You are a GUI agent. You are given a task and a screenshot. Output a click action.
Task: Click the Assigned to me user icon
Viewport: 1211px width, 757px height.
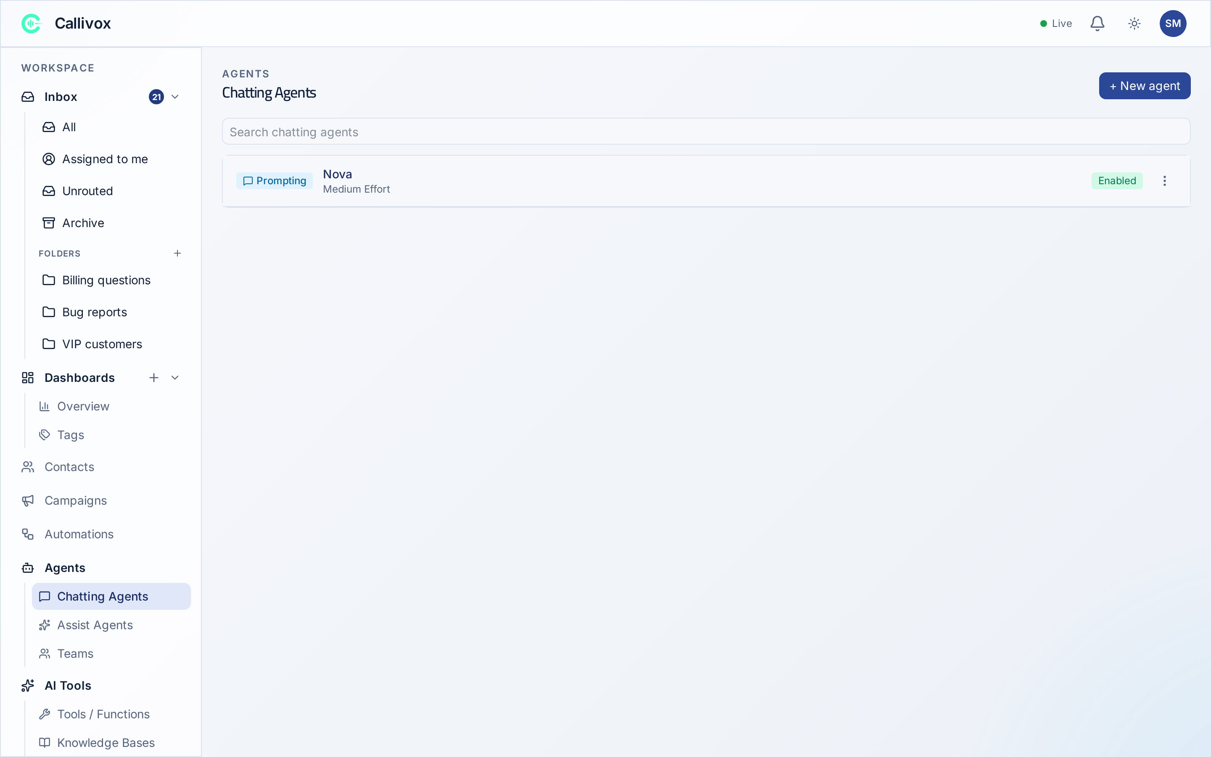tap(48, 159)
